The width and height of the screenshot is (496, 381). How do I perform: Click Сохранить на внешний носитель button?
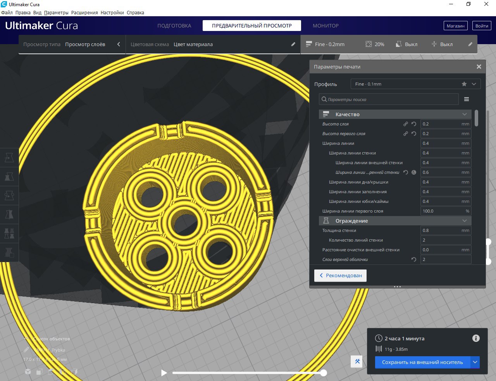point(422,362)
